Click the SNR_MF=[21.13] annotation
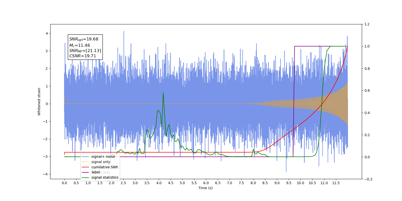Viewport: 402px width, 201px height. tap(85, 51)
